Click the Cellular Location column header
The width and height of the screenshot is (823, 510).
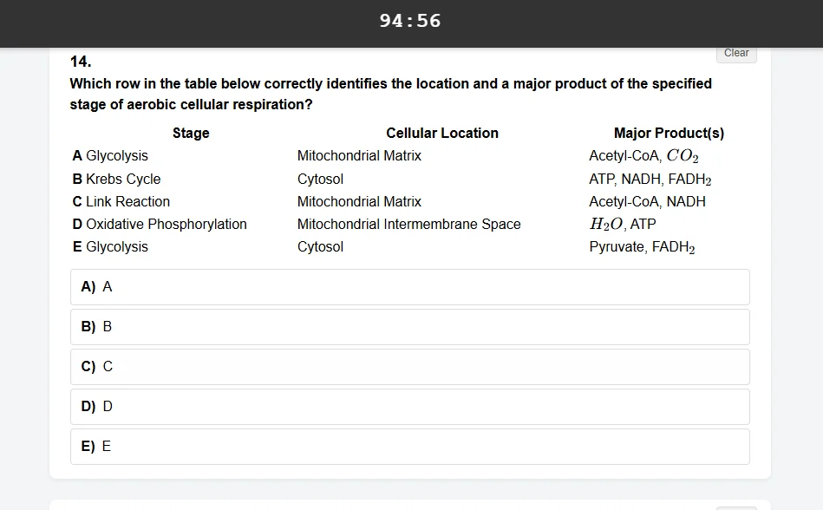tap(442, 134)
